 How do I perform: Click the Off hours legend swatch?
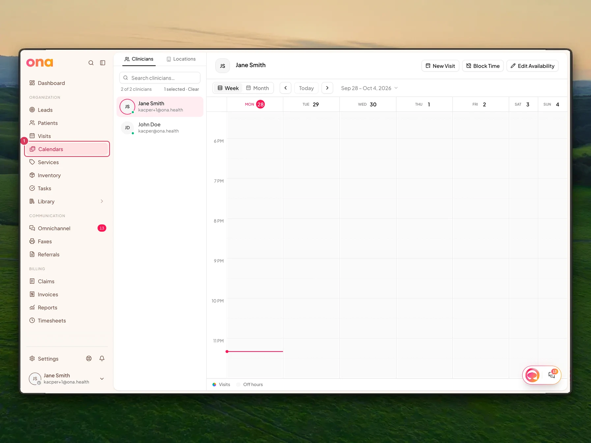[x=239, y=384]
